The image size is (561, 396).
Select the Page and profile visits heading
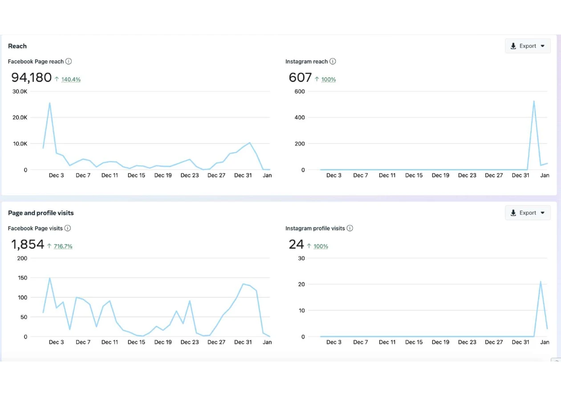[x=41, y=213]
